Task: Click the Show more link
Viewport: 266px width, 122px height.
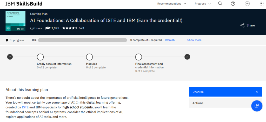Action: pos(194,40)
